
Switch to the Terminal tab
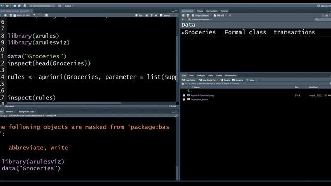click(9, 112)
